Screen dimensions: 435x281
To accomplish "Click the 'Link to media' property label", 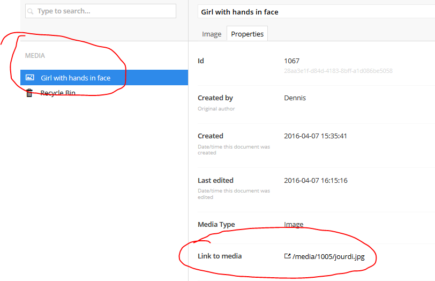I will pyautogui.click(x=220, y=256).
